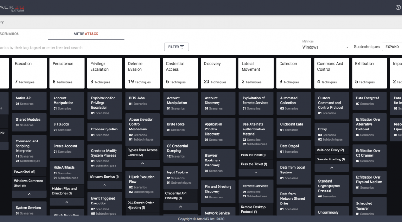Open the Event Triggered Execution card
This screenshot has width=402, height=222.
tap(104, 204)
